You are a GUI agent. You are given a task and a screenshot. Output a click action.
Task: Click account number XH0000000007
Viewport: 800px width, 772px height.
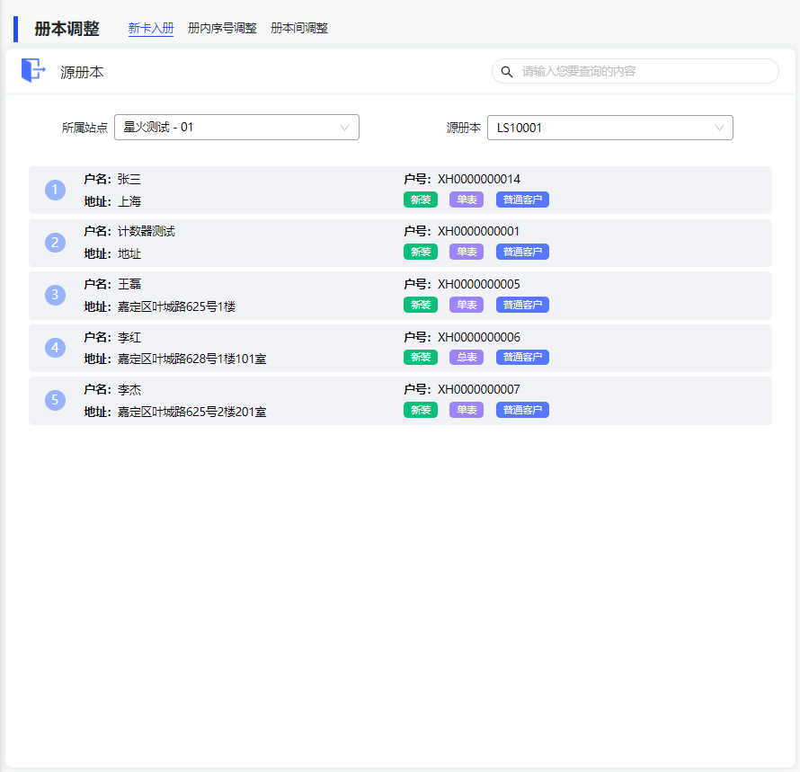point(478,389)
